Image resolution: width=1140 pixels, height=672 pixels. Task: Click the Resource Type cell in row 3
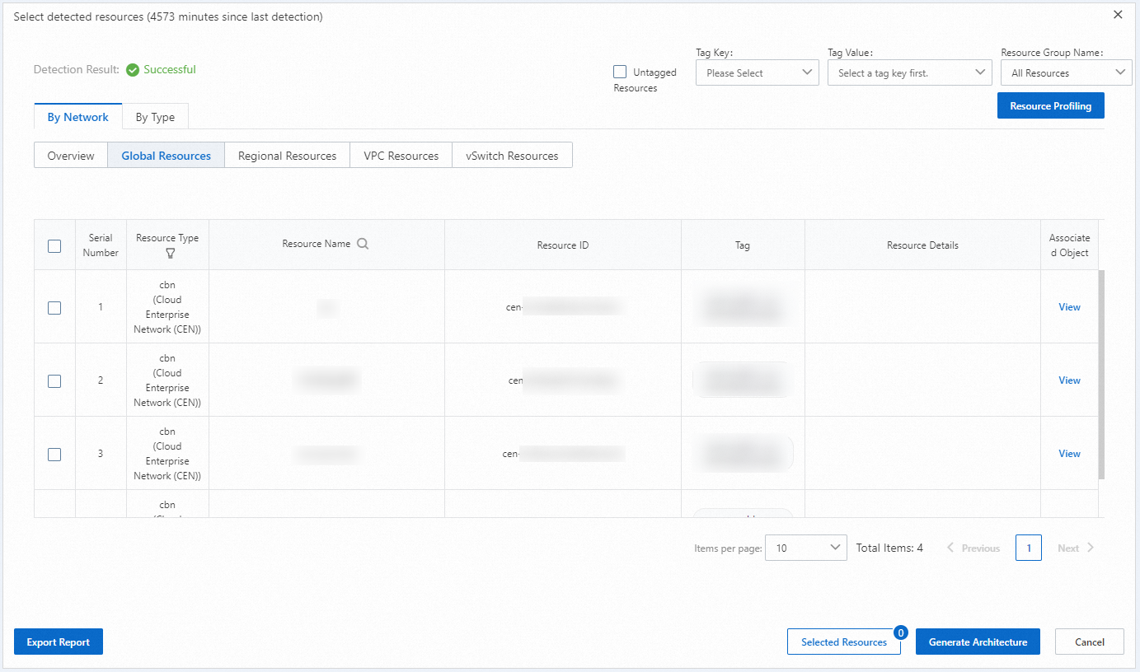click(167, 454)
